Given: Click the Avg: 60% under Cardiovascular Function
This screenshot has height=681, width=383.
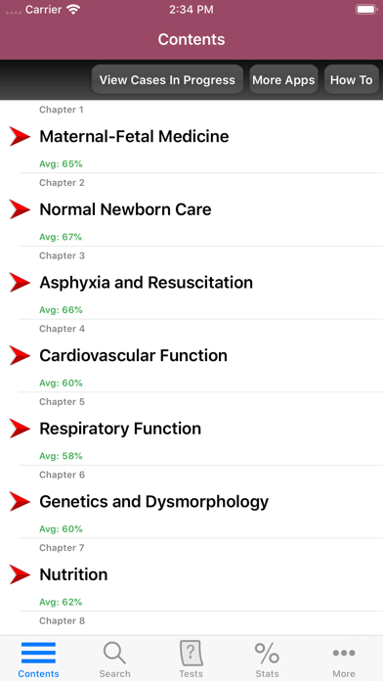Looking at the screenshot, I should [61, 384].
